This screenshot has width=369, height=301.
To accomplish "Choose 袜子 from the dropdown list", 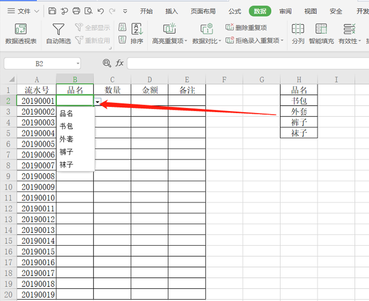I will (75, 165).
